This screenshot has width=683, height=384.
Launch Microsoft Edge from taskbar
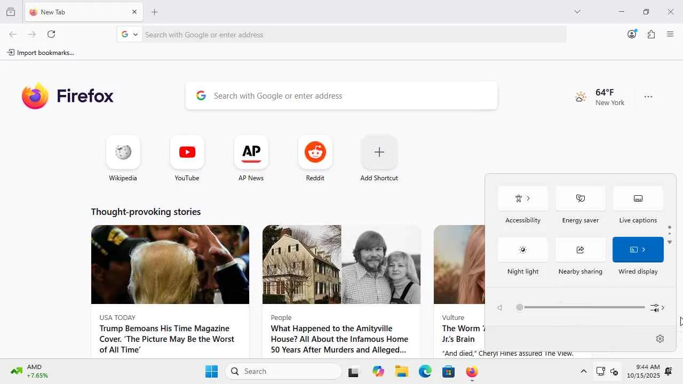pyautogui.click(x=425, y=371)
